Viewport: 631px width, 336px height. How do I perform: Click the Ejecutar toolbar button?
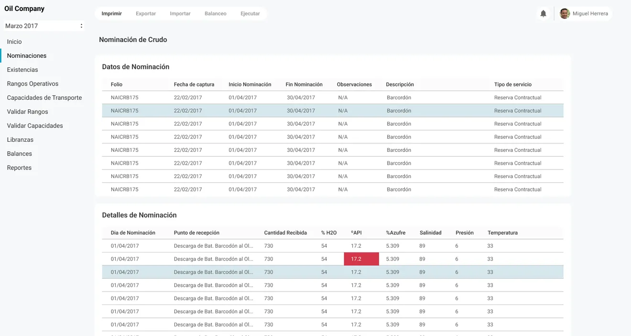pyautogui.click(x=250, y=14)
